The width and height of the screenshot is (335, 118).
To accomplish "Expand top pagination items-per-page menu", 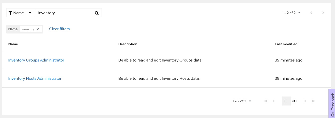I will [291, 13].
